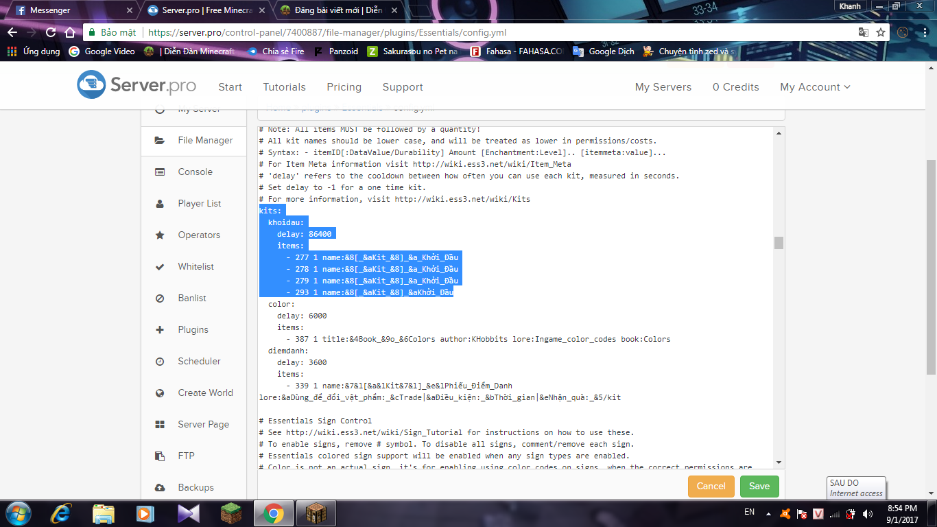Click the page vertical scrollbar
The height and width of the screenshot is (527, 937).
pos(931,268)
